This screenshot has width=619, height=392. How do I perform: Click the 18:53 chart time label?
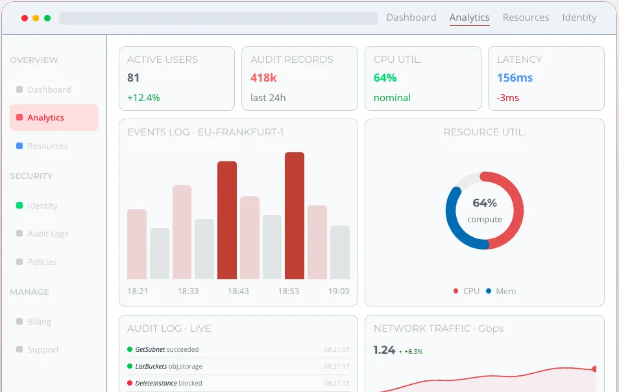[x=289, y=292]
